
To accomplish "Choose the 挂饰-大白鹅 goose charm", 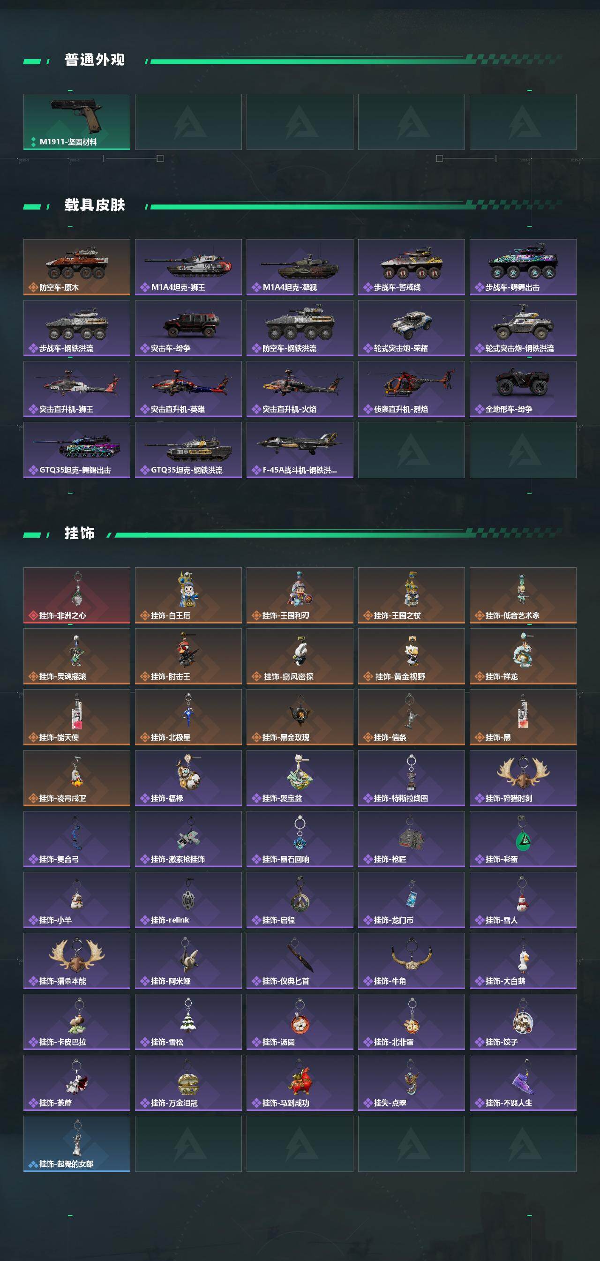I will point(523,961).
